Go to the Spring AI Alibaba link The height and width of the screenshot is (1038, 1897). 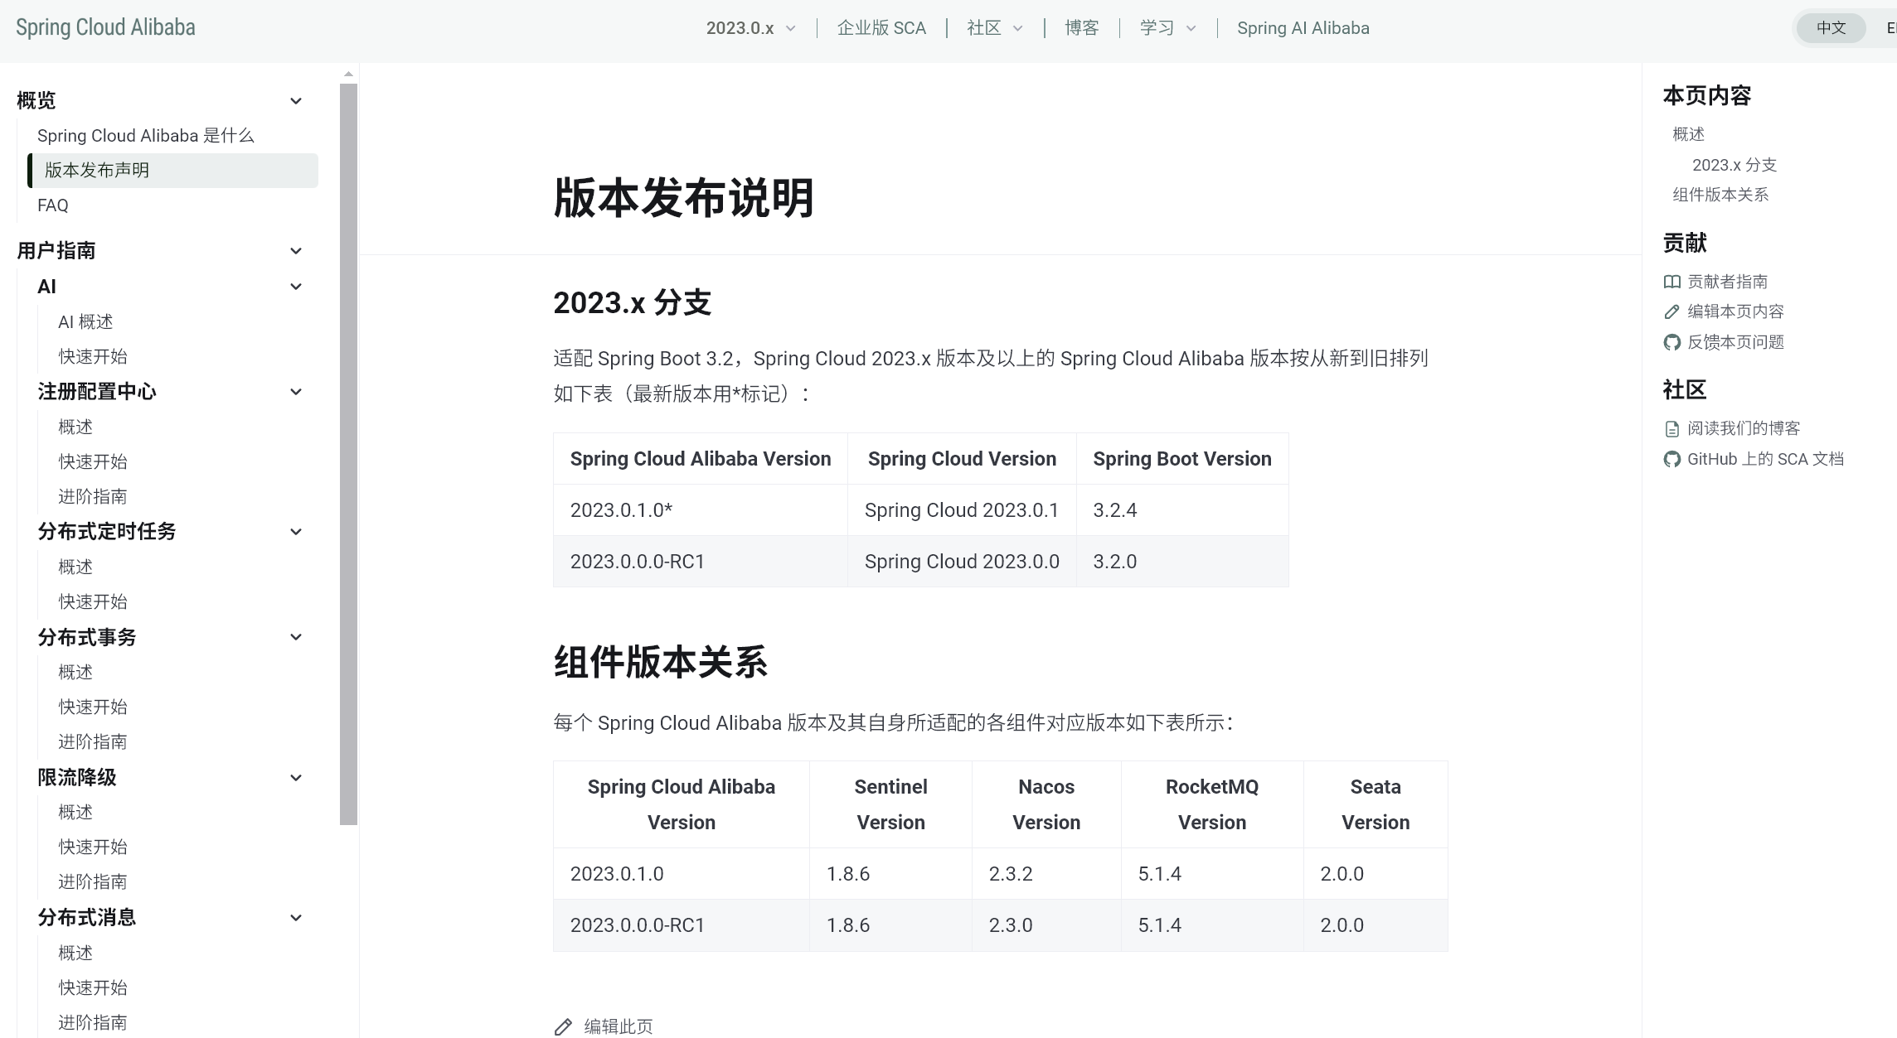(1303, 28)
